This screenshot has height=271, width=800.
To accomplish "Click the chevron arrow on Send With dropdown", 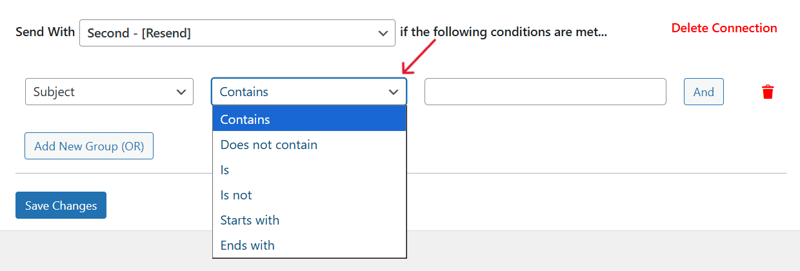I will click(383, 33).
